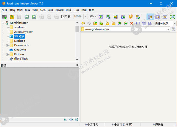This screenshot has width=177, height=127.
Task: Open the 特效 menu
Action: pyautogui.click(x=28, y=10)
